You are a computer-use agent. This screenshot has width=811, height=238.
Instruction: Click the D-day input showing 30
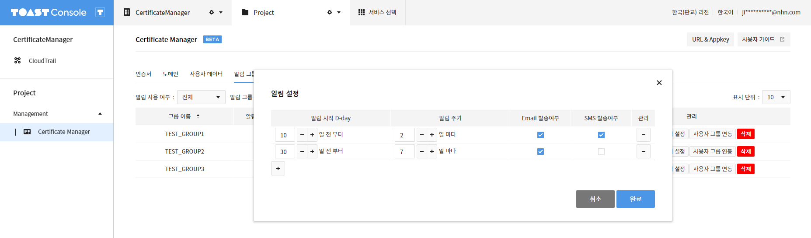coord(285,151)
